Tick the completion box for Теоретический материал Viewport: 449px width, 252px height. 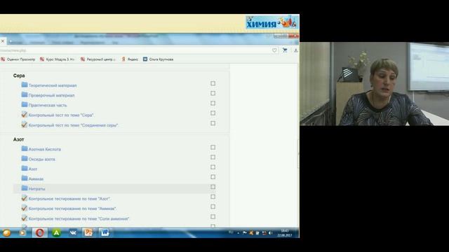coord(213,83)
